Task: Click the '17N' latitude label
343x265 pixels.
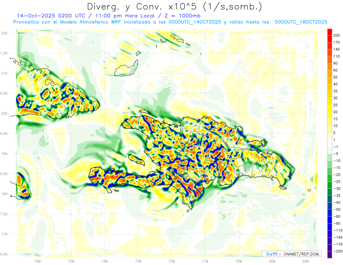Action: [x=4, y=234]
